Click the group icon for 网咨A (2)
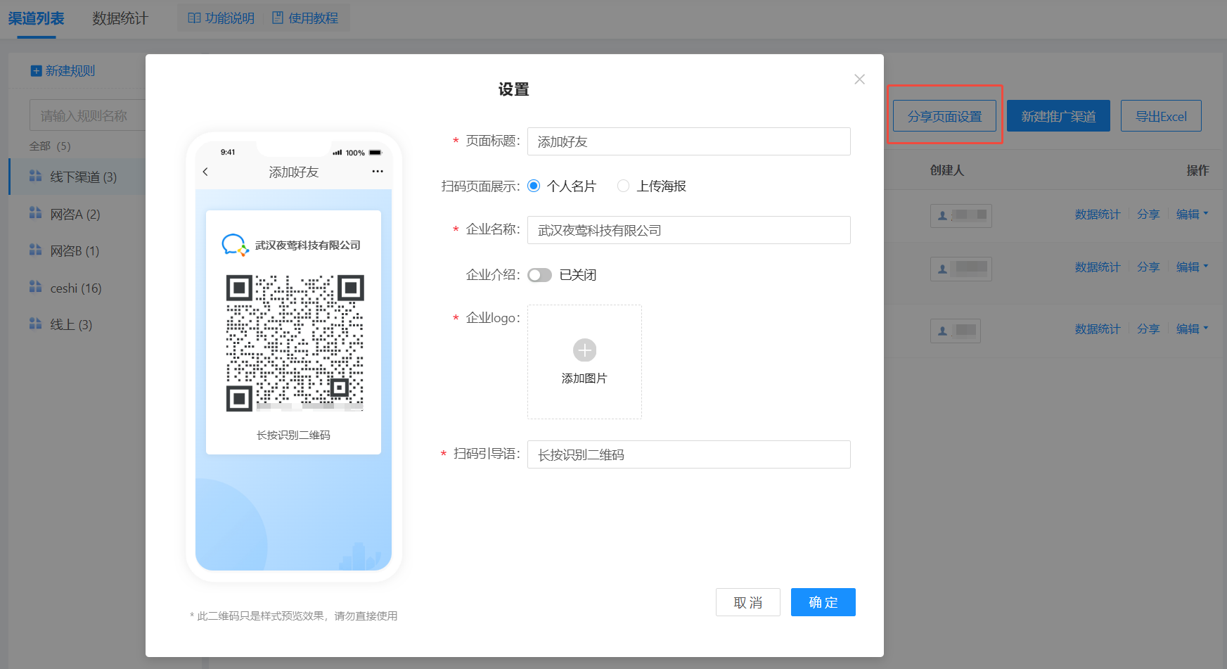Image resolution: width=1227 pixels, height=669 pixels. click(x=35, y=212)
